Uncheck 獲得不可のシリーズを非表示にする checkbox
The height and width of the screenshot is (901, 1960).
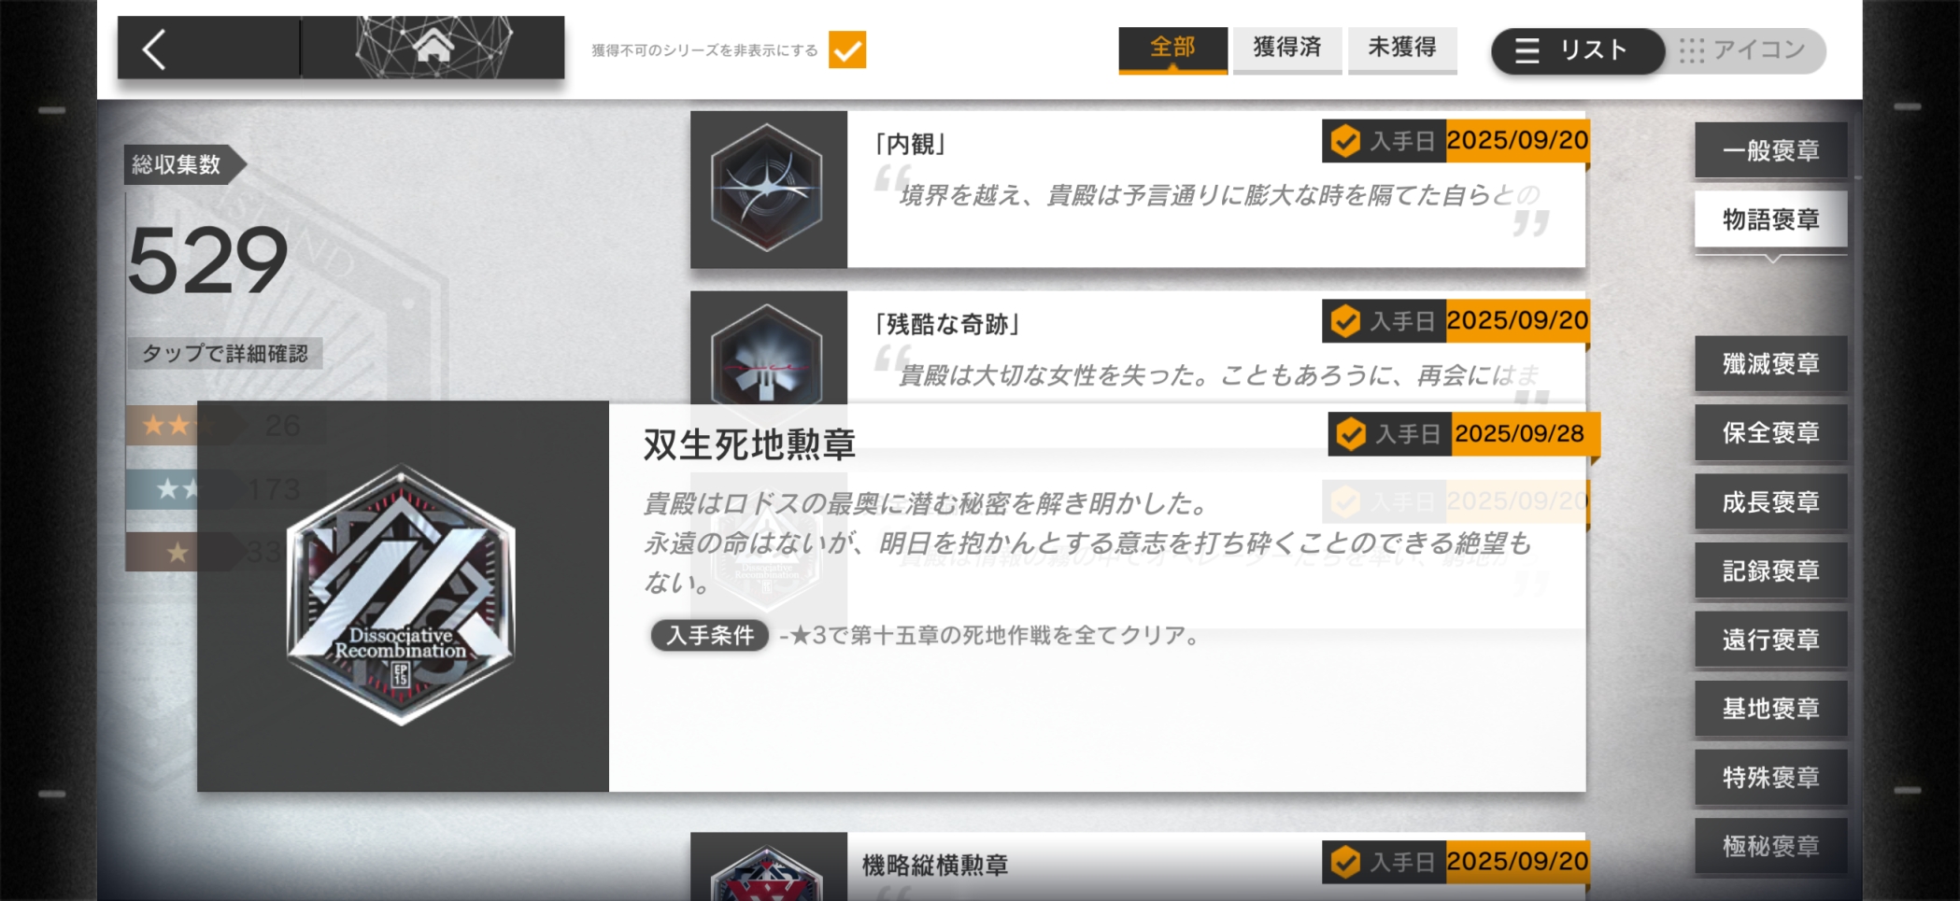(847, 49)
